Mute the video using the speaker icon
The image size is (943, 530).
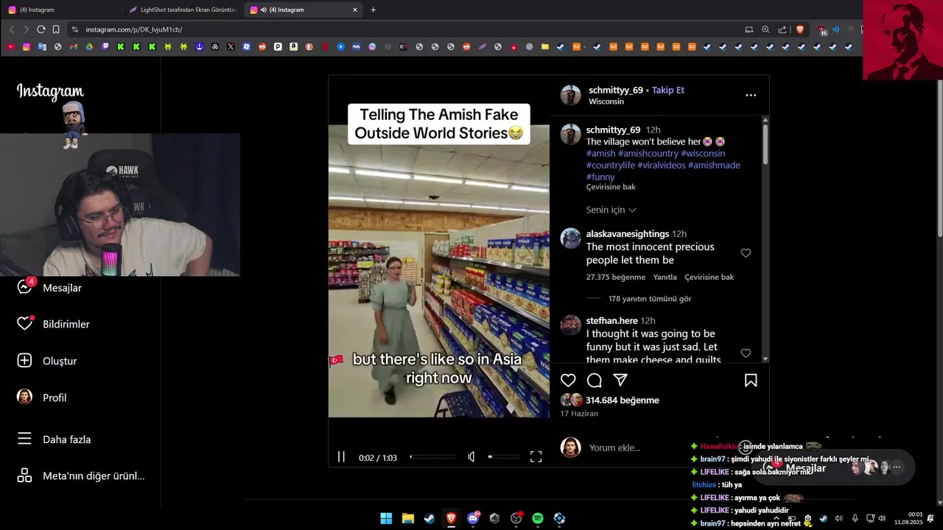[471, 457]
